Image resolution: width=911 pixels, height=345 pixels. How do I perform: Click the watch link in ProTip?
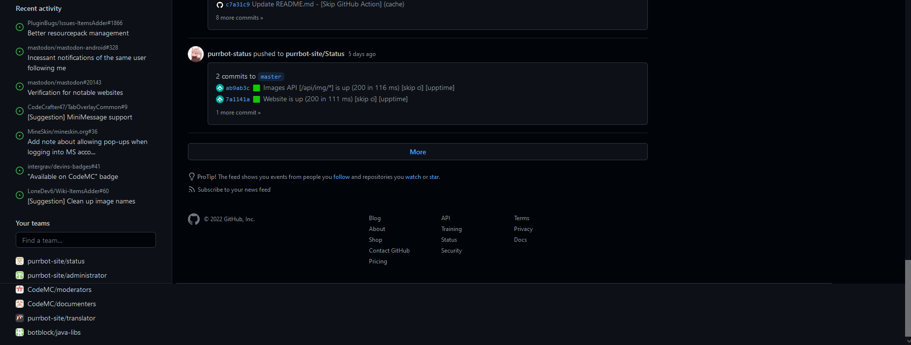(413, 177)
